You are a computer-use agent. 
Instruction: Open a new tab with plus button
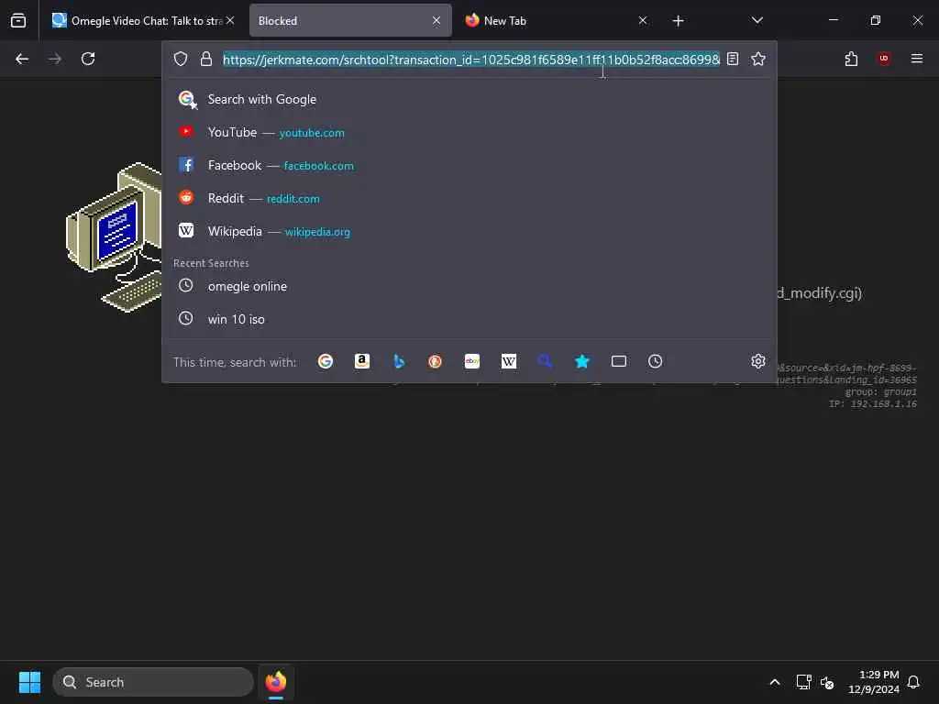678,21
